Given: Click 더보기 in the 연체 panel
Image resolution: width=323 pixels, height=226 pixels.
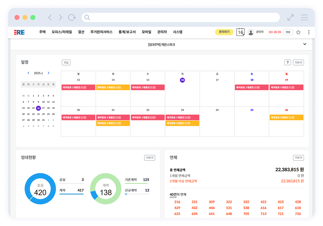Looking at the screenshot, I should (x=298, y=158).
